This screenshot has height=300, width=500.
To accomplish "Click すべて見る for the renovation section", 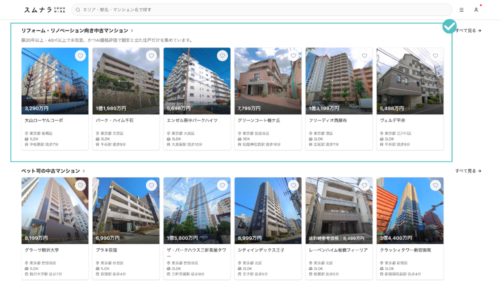I will tap(468, 30).
